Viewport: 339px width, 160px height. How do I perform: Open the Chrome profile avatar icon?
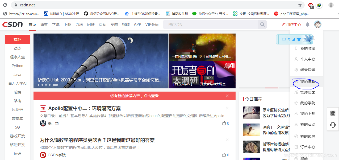coord(331,5)
